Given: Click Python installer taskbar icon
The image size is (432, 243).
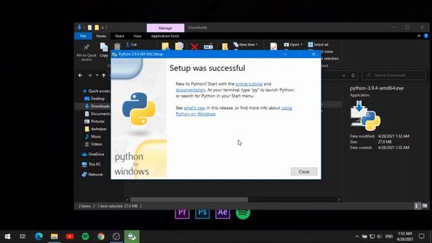Looking at the screenshot, I should [x=132, y=236].
